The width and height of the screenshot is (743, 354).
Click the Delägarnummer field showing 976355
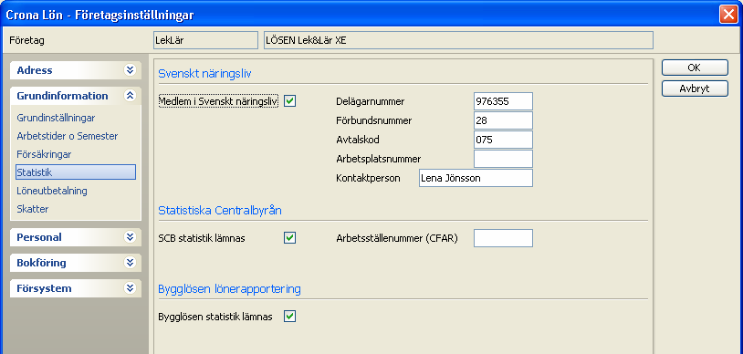click(503, 101)
